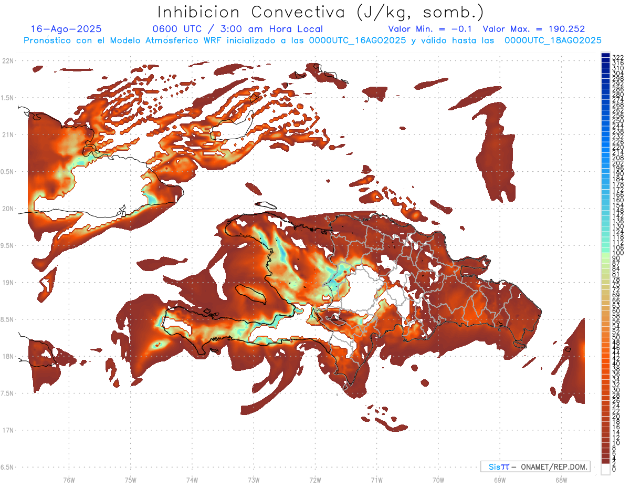Click the 22N latitude label

(x=7, y=61)
